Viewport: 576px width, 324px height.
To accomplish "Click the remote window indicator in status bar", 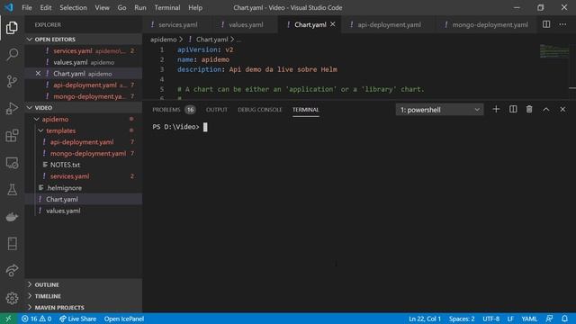I will tap(8, 319).
